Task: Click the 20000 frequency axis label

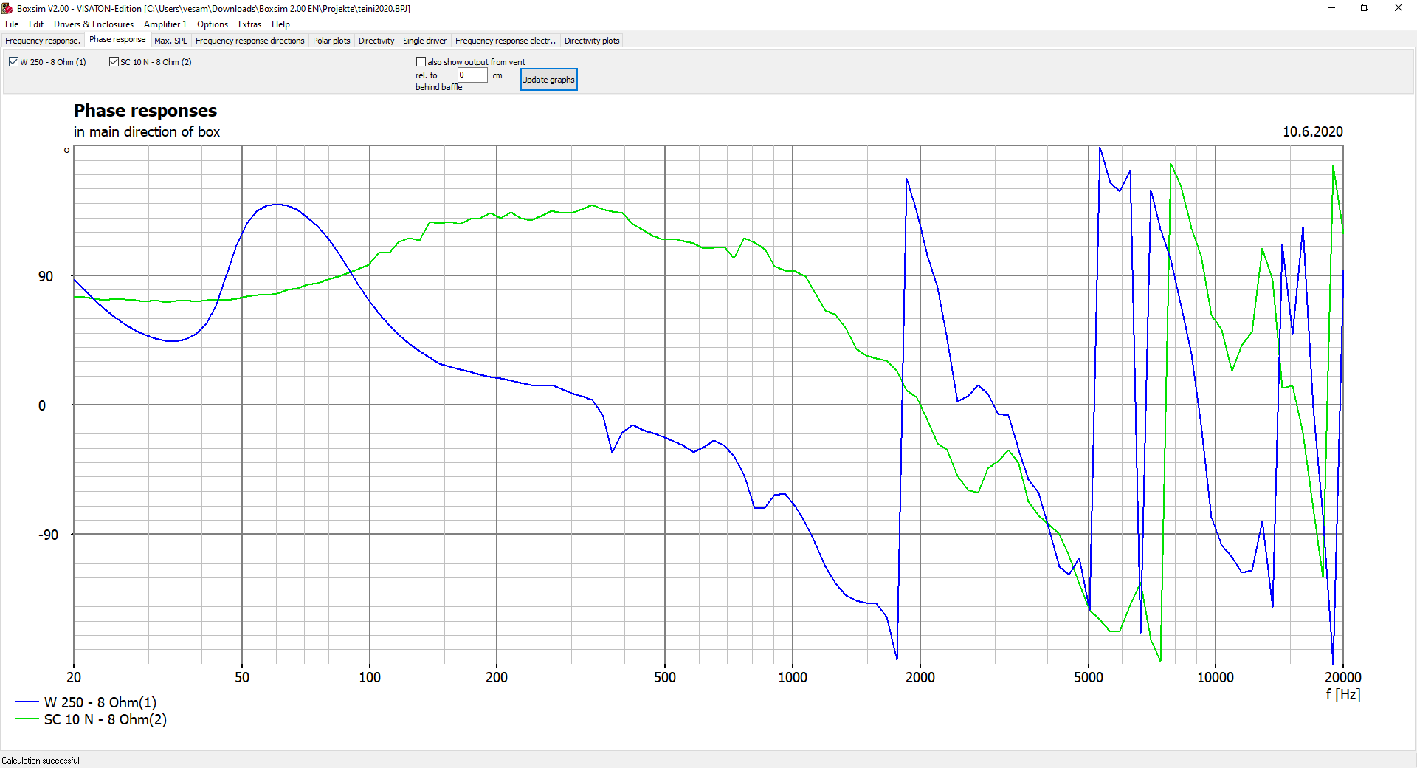Action: (1342, 677)
